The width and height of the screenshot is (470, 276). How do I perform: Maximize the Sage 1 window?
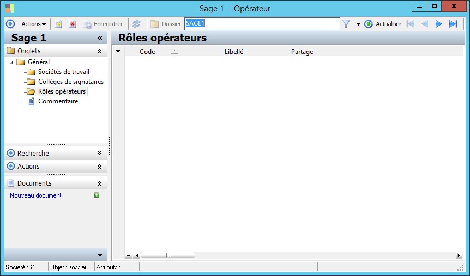[435, 7]
